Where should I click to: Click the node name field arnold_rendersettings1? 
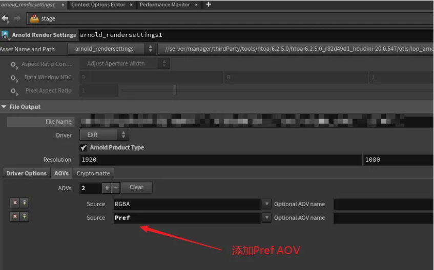pos(256,35)
